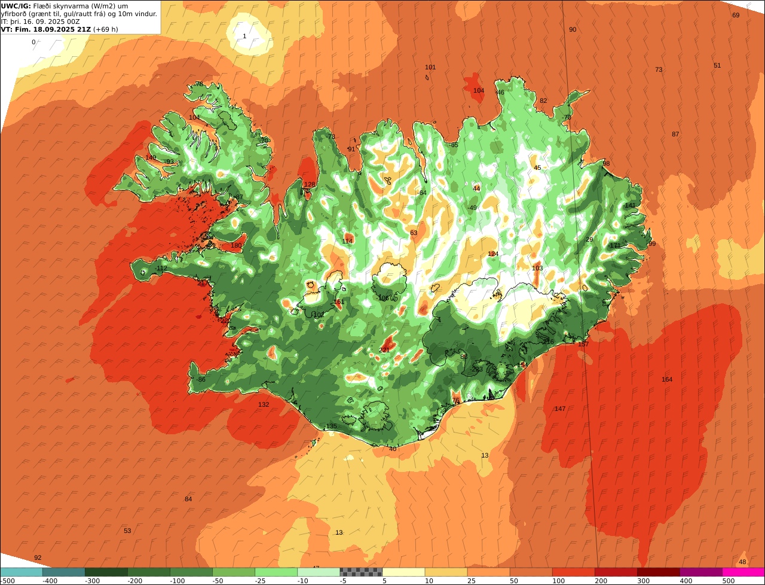The image size is (765, 585).
Task: Click the map value '99' off the eastern fjords
Action: [x=652, y=244]
